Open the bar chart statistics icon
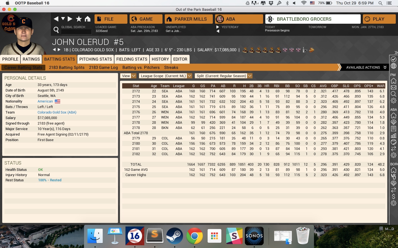The height and width of the screenshot is (248, 398). coord(394,135)
